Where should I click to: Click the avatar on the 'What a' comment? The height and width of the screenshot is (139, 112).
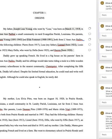(102, 88)
